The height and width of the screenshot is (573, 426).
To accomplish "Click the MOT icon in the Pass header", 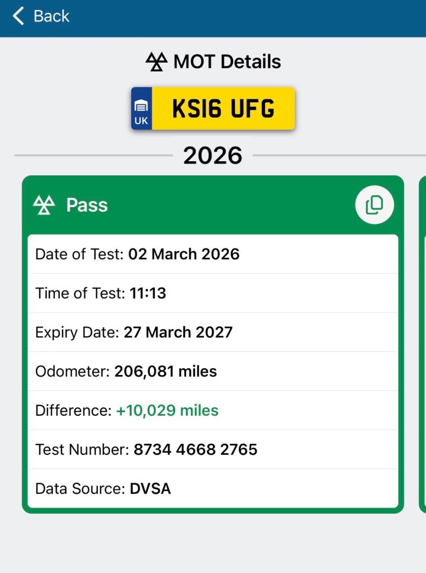I will point(44,205).
